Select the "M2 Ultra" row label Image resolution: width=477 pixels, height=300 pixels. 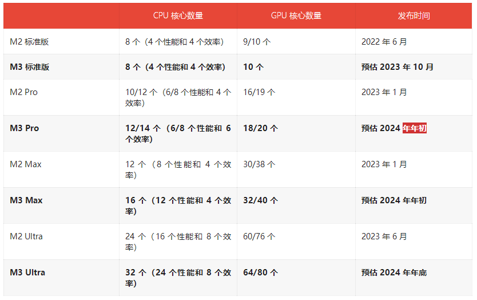click(x=26, y=236)
